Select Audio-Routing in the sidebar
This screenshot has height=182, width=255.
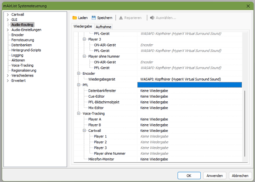tap(22, 25)
